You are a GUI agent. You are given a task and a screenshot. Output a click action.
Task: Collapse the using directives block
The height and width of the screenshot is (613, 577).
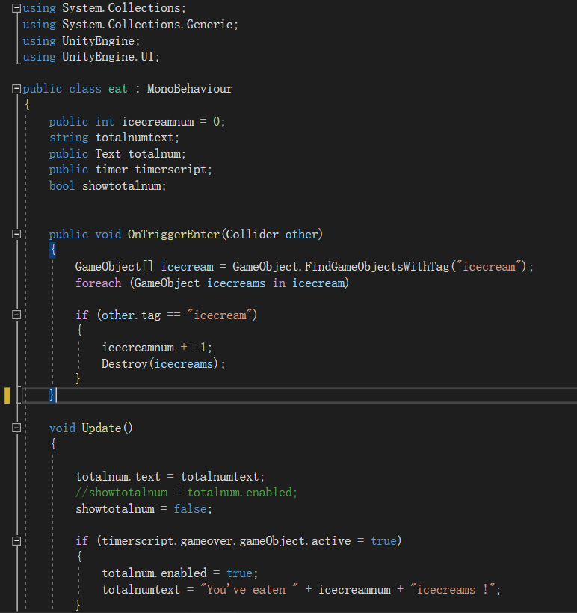pos(16,8)
